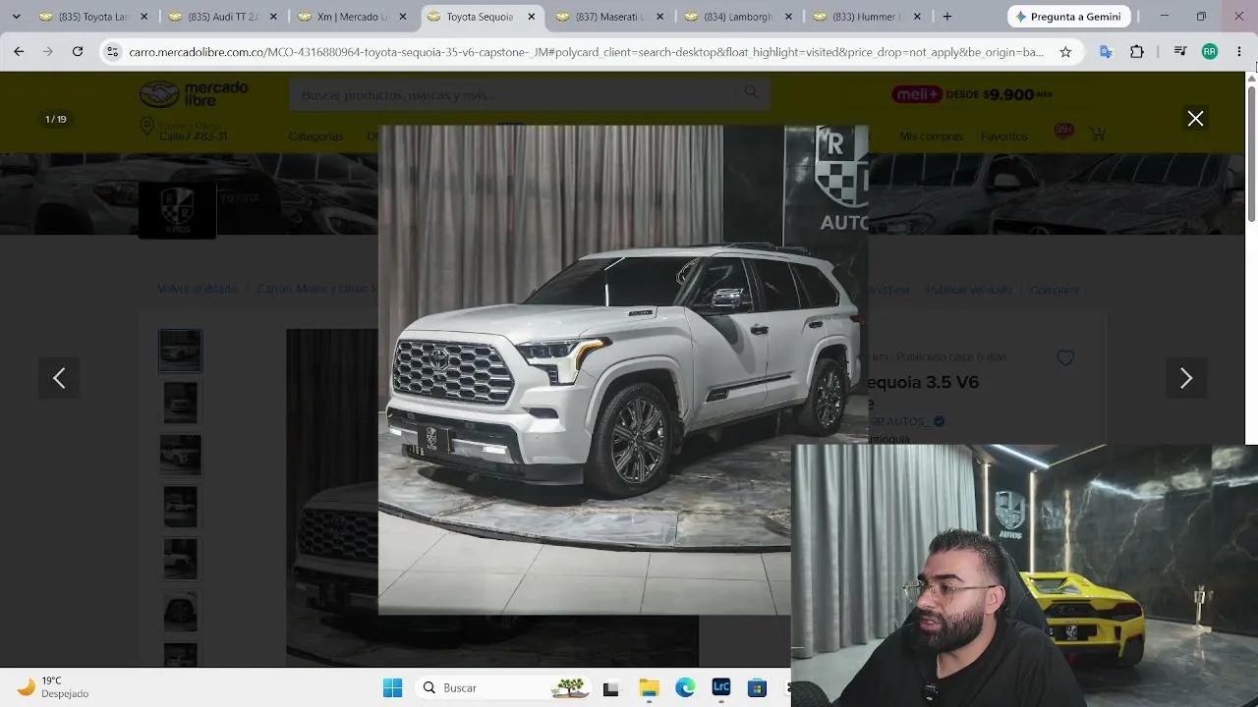Viewport: 1258px width, 707px height.
Task: Open the browser extensions menu
Action: pyautogui.click(x=1137, y=52)
